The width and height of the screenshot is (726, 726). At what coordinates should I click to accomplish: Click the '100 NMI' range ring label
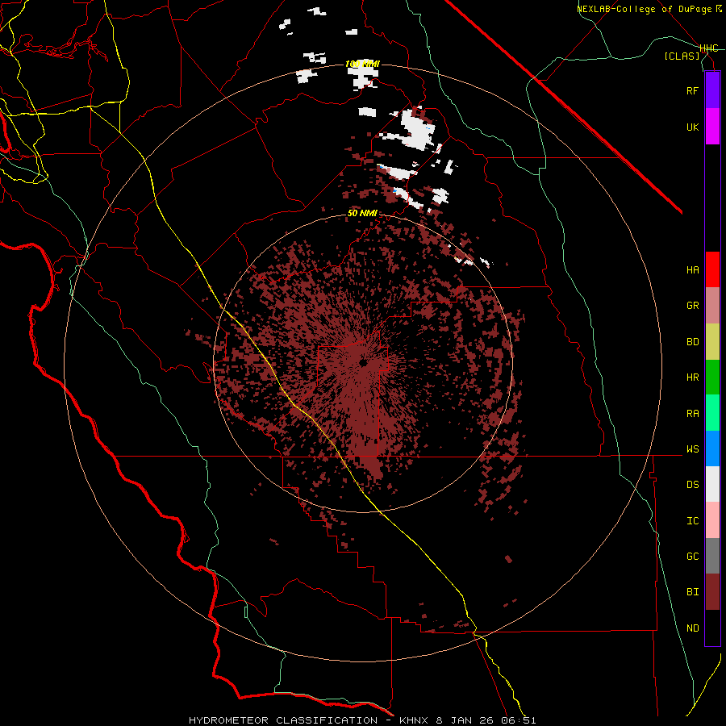(362, 64)
